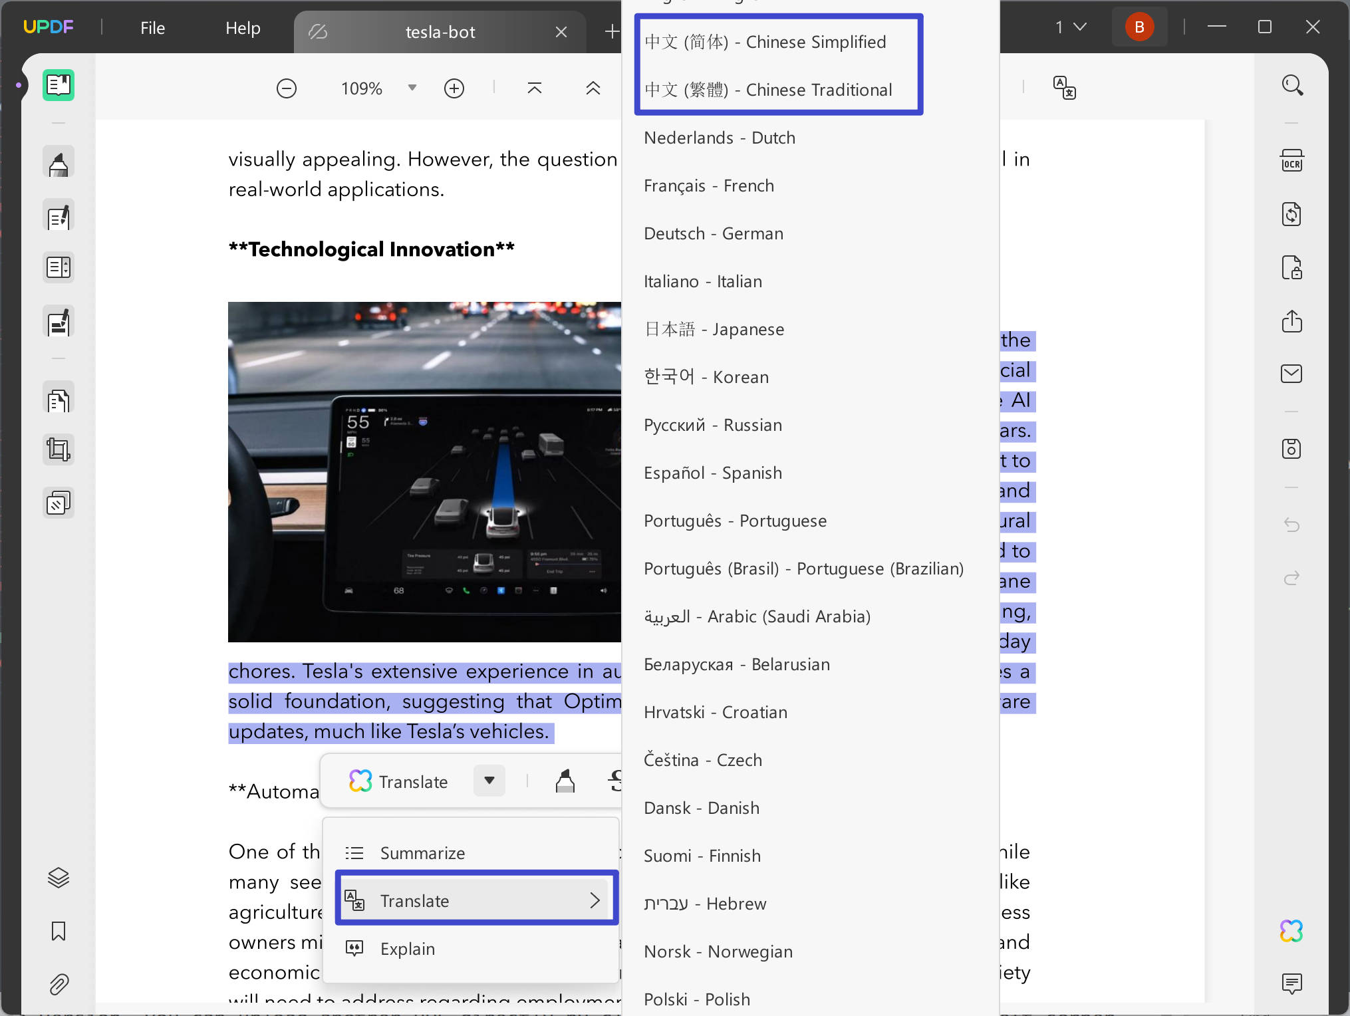Go to previous page double-chevron icon
The height and width of the screenshot is (1016, 1350).
coord(593,88)
